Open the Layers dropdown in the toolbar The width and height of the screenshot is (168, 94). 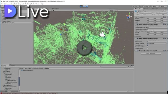pyautogui.click(x=155, y=6)
